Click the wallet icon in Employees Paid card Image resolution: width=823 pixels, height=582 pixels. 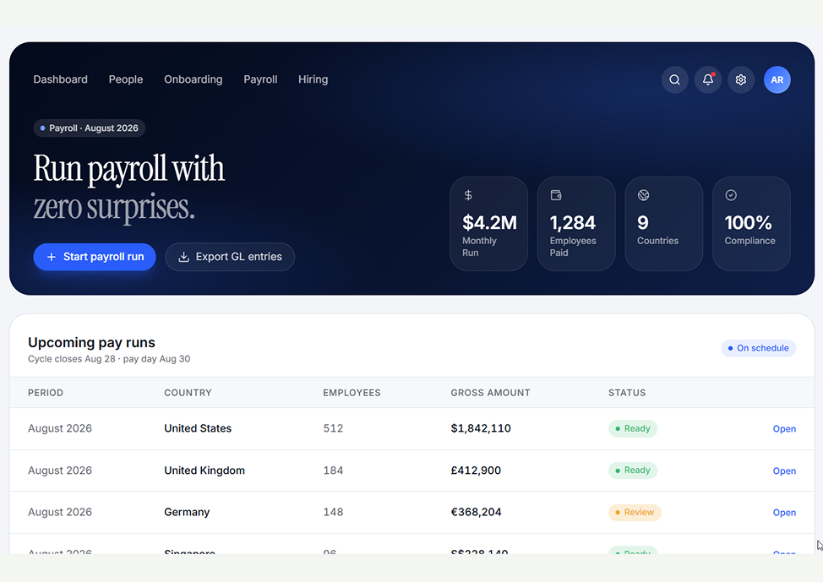click(556, 195)
